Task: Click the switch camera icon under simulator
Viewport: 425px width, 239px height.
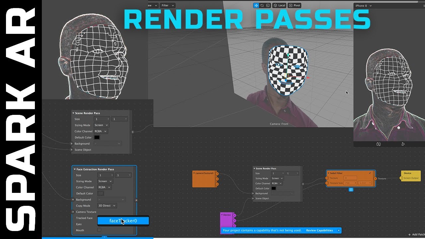Action: point(378,144)
